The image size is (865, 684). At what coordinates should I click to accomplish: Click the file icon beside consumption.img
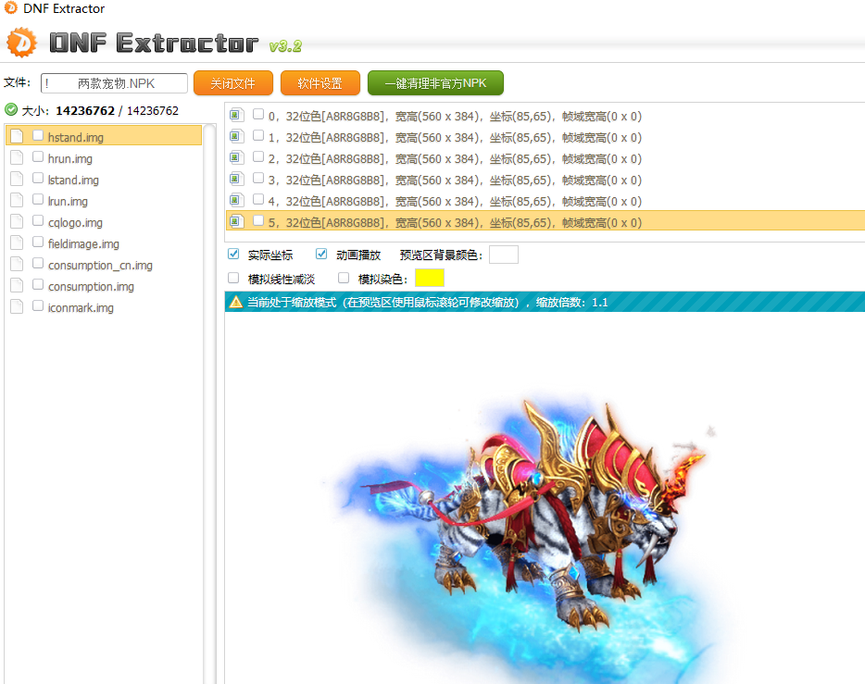click(17, 285)
